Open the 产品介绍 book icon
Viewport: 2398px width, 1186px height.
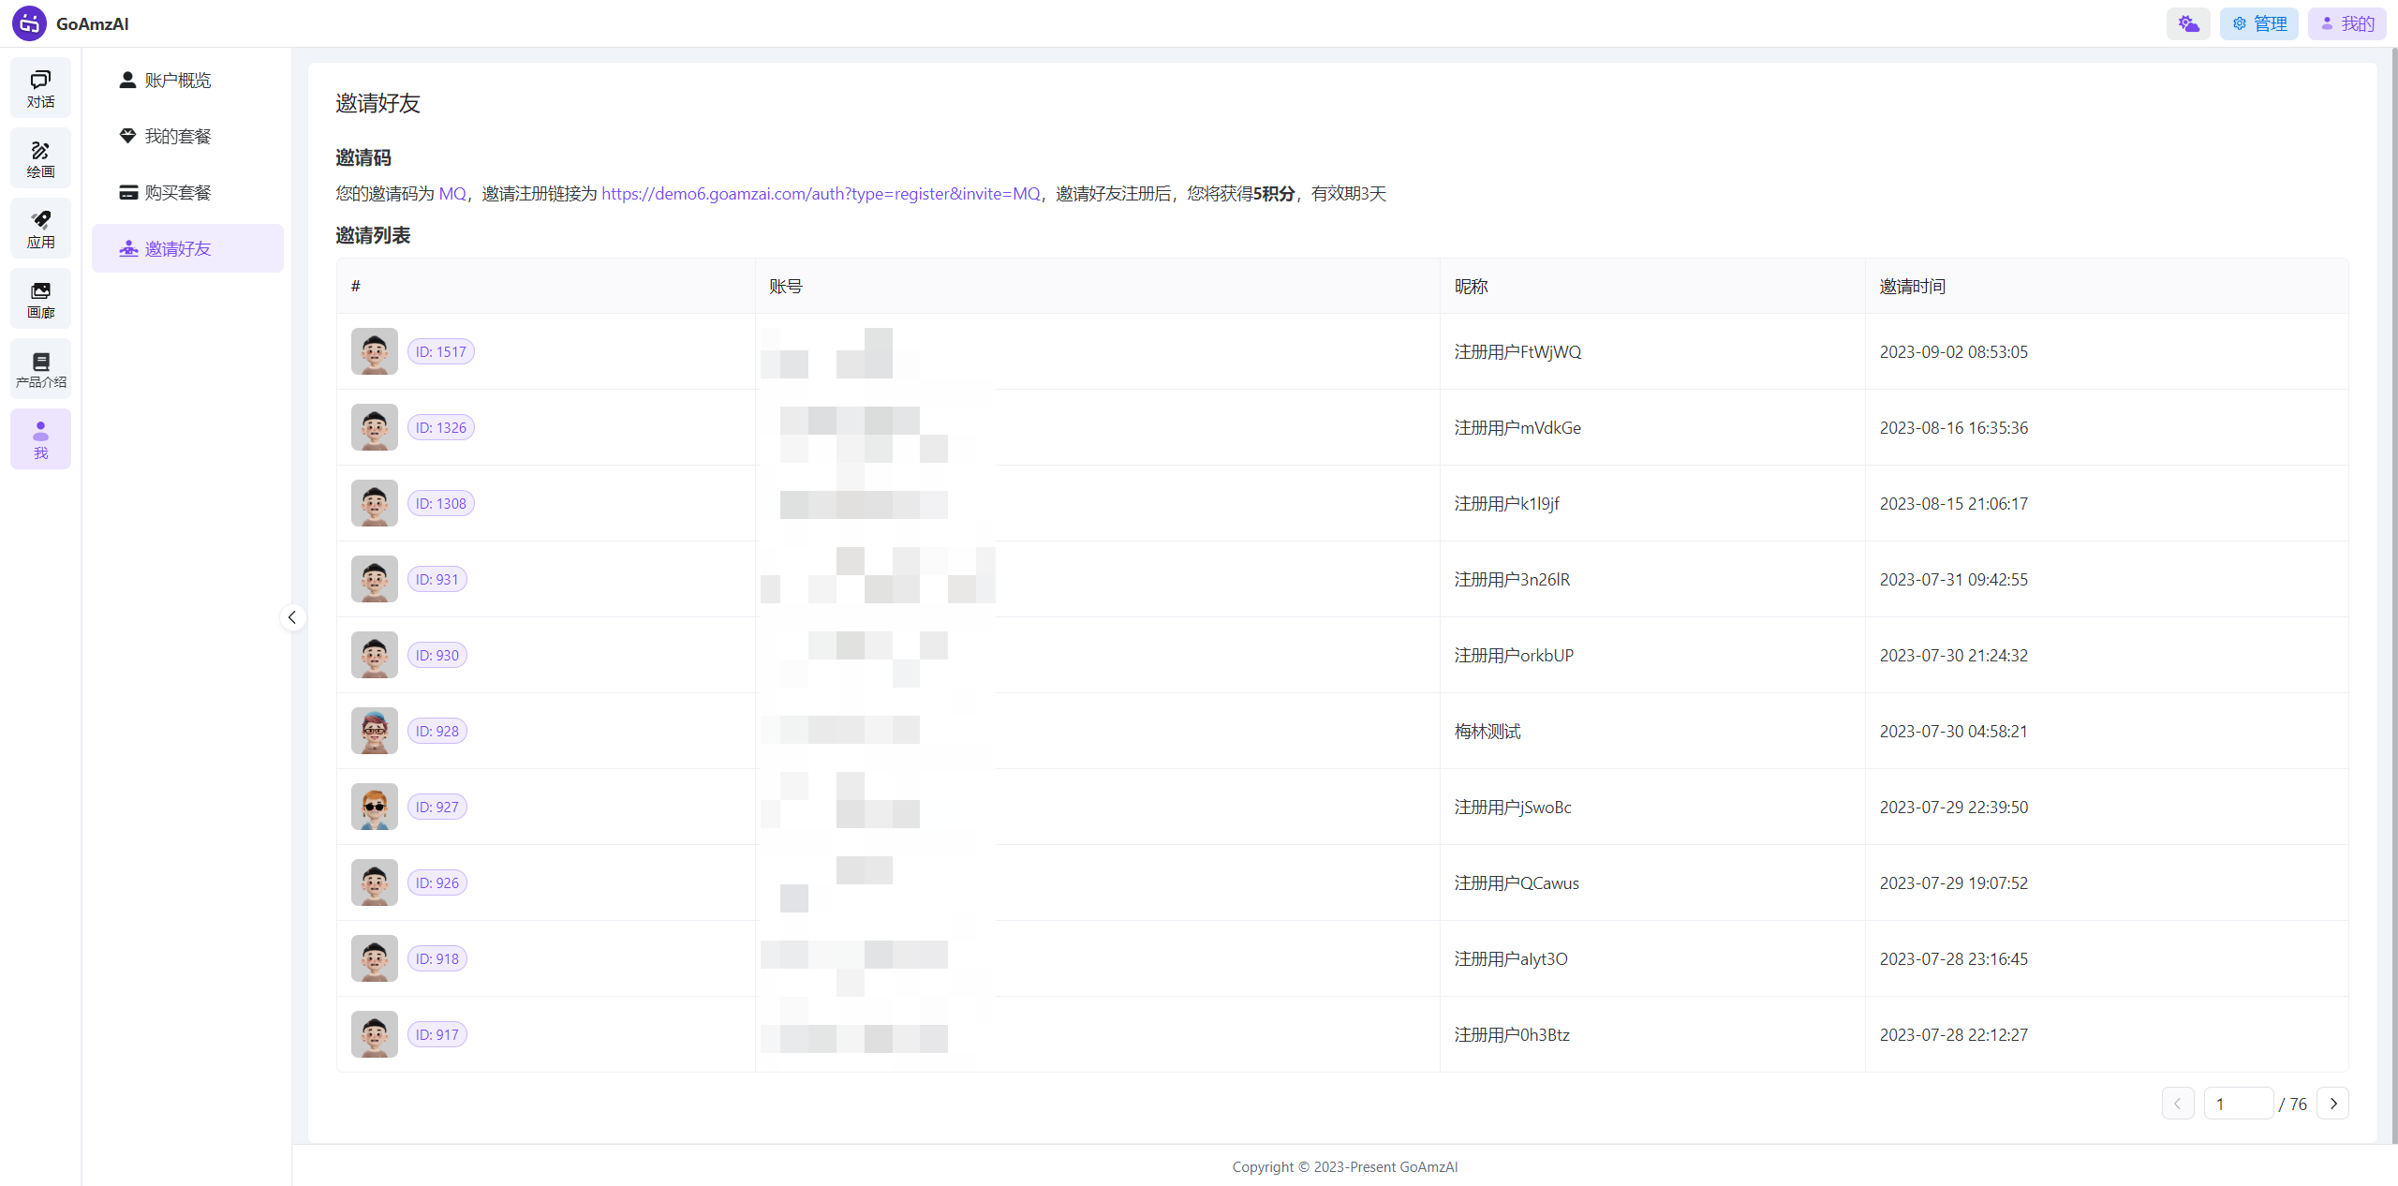tap(40, 369)
